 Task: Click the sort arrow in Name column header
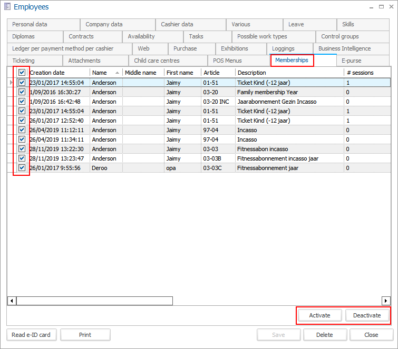pyautogui.click(x=117, y=73)
